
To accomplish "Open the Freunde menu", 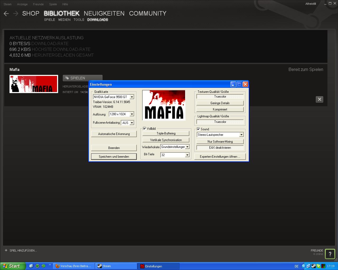I will point(38,4).
